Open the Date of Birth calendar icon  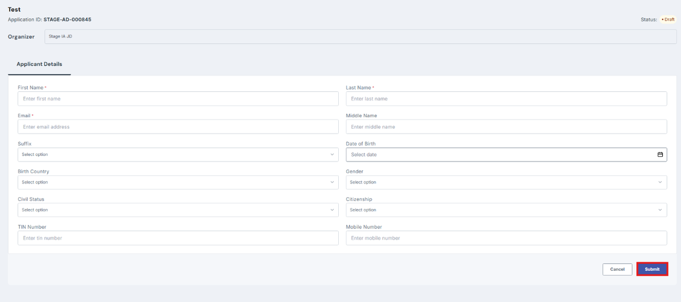(x=660, y=155)
